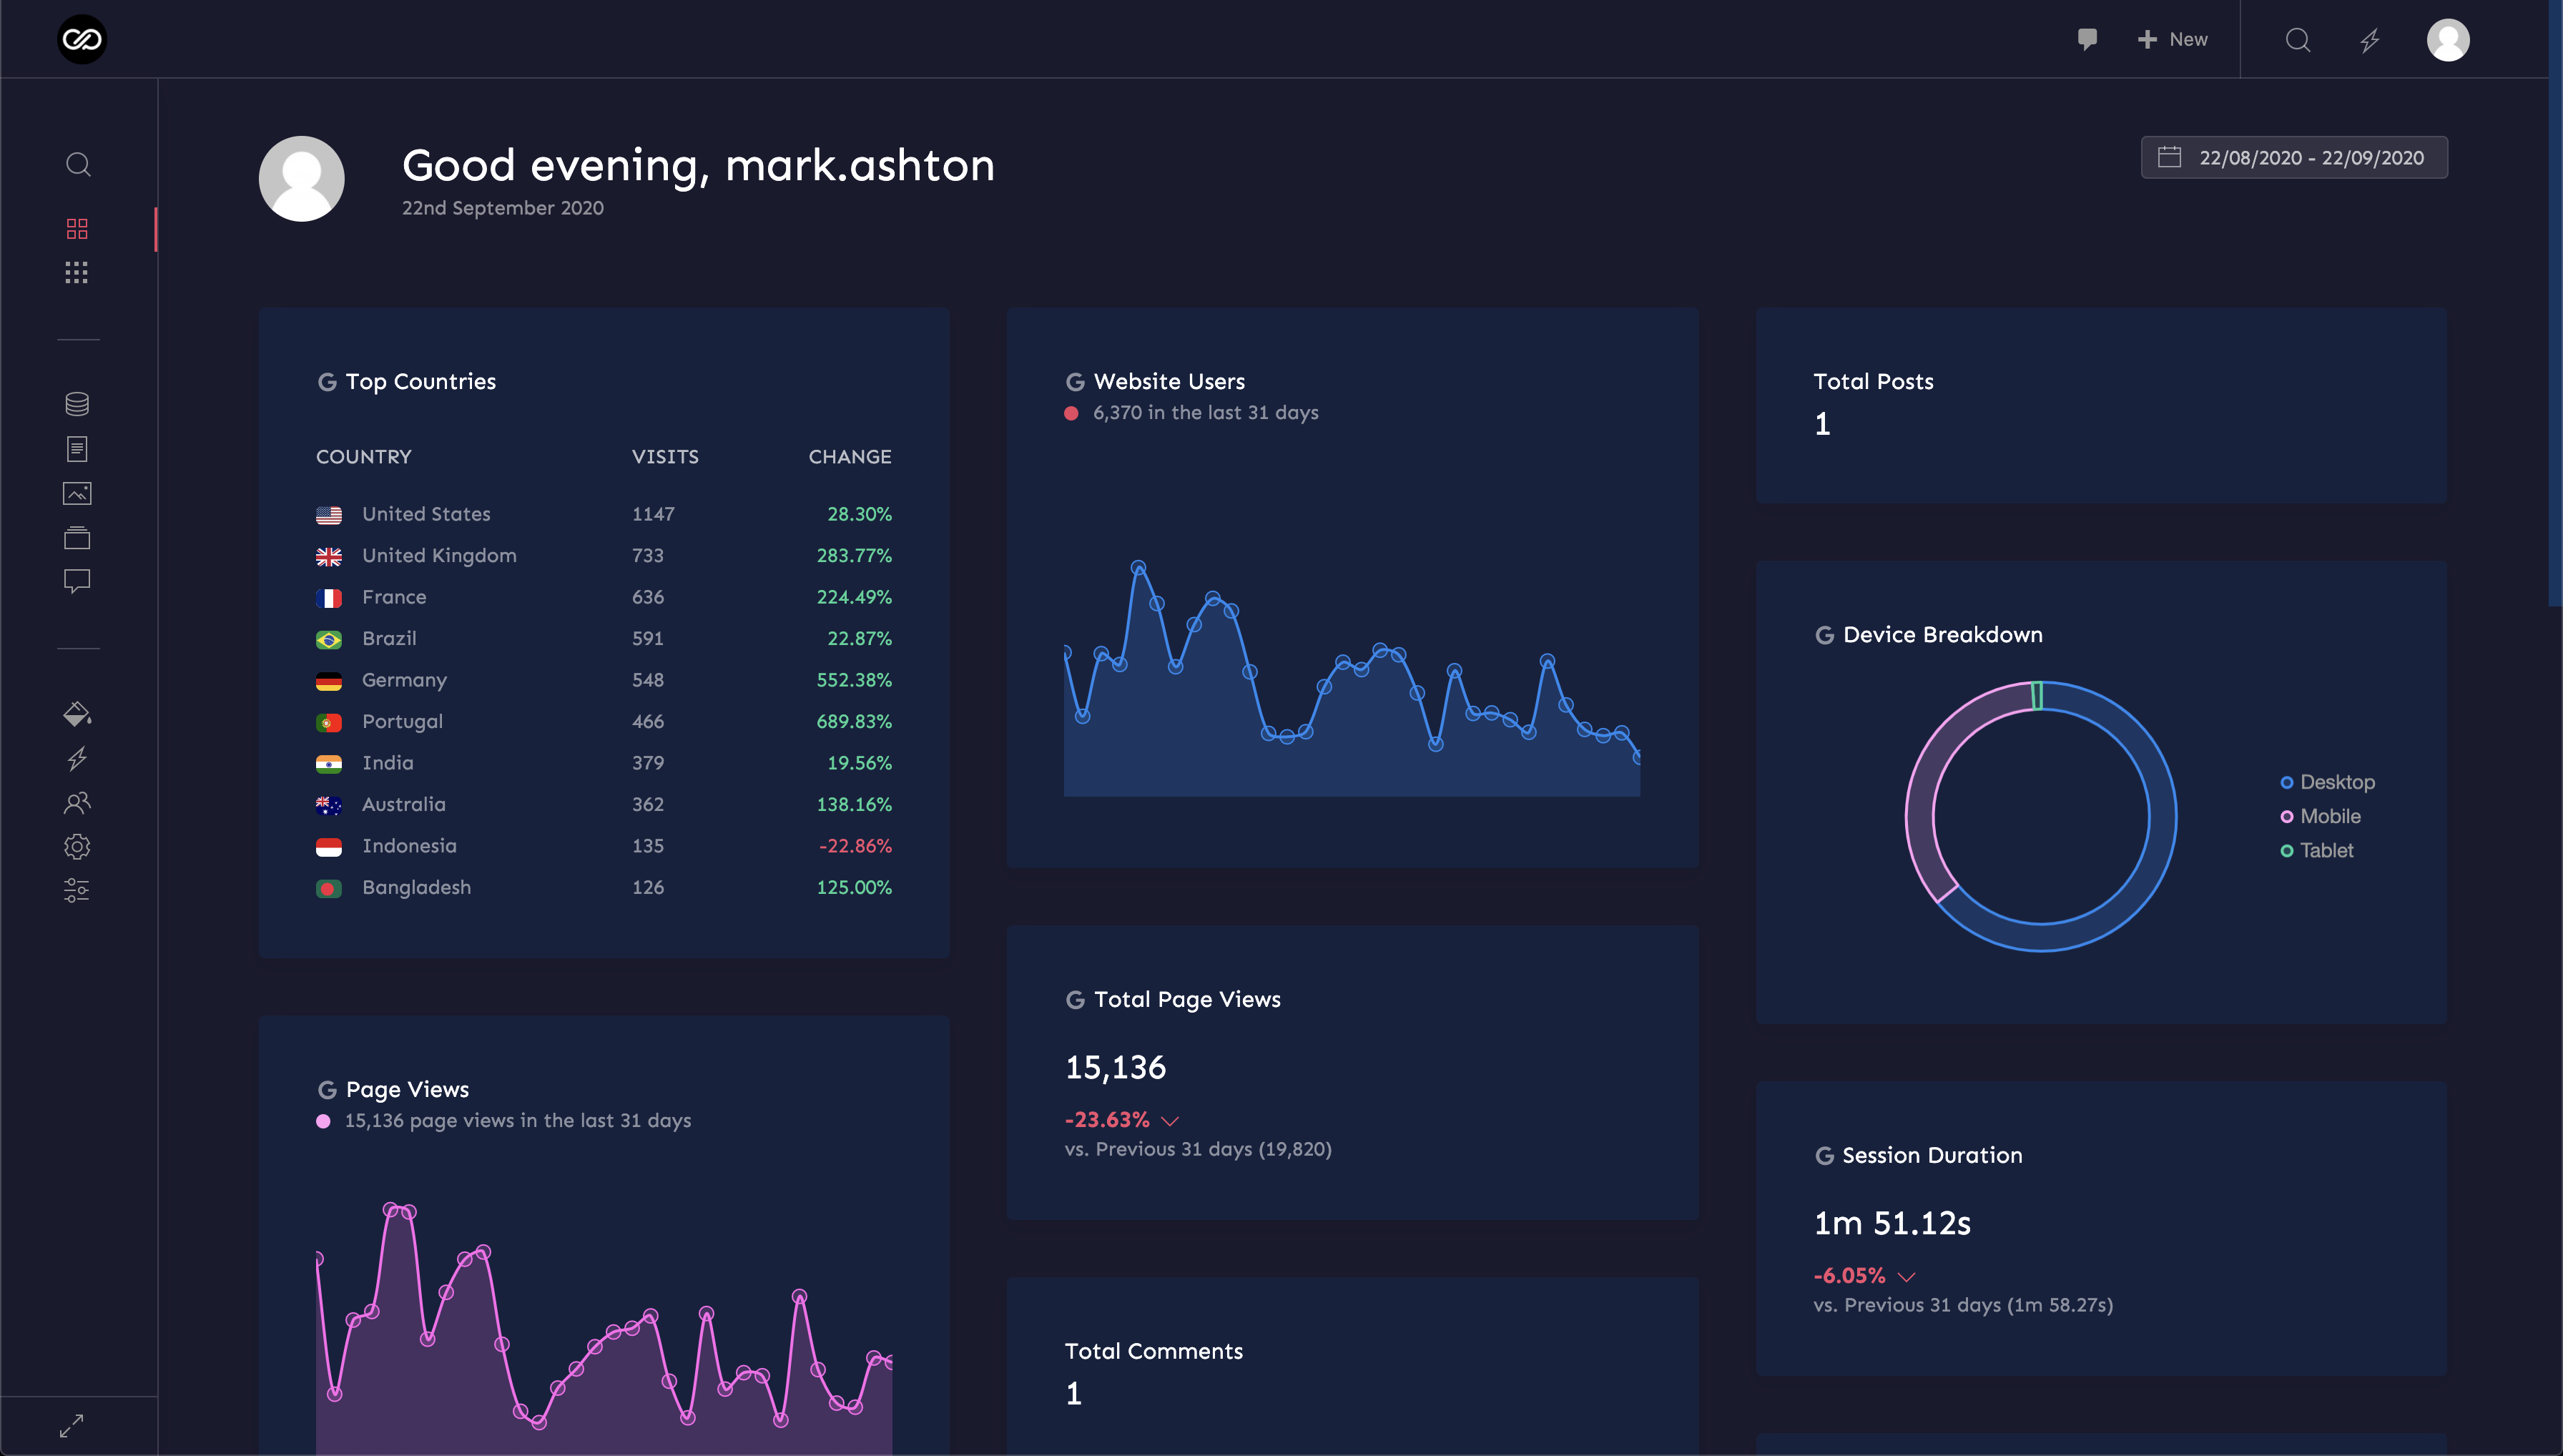Image resolution: width=2563 pixels, height=1456 pixels.
Task: Click the Australia flag icon
Action: coord(329,805)
